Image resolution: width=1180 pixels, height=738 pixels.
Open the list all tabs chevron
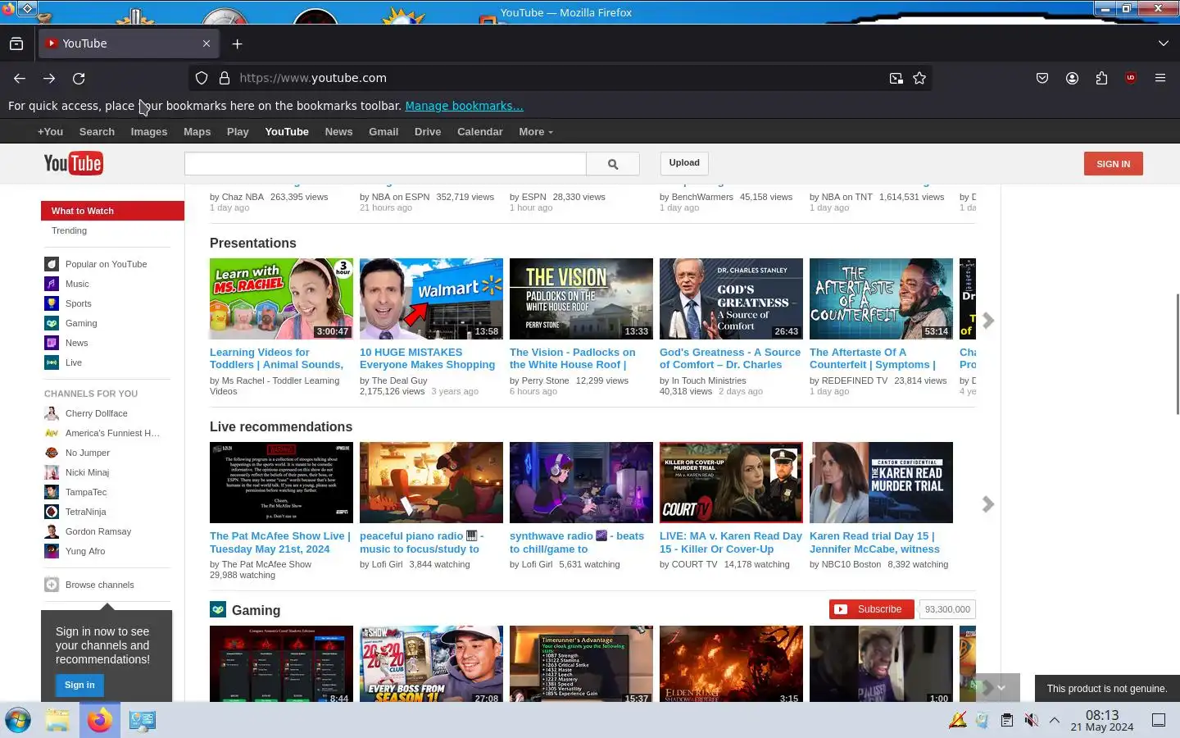(x=1163, y=43)
